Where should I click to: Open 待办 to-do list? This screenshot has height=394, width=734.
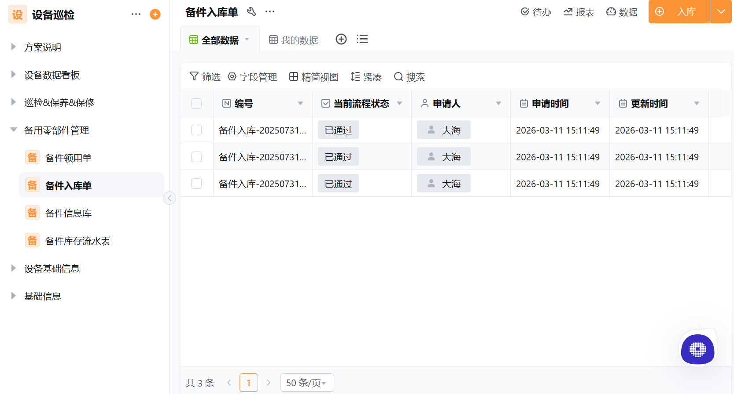(x=536, y=12)
